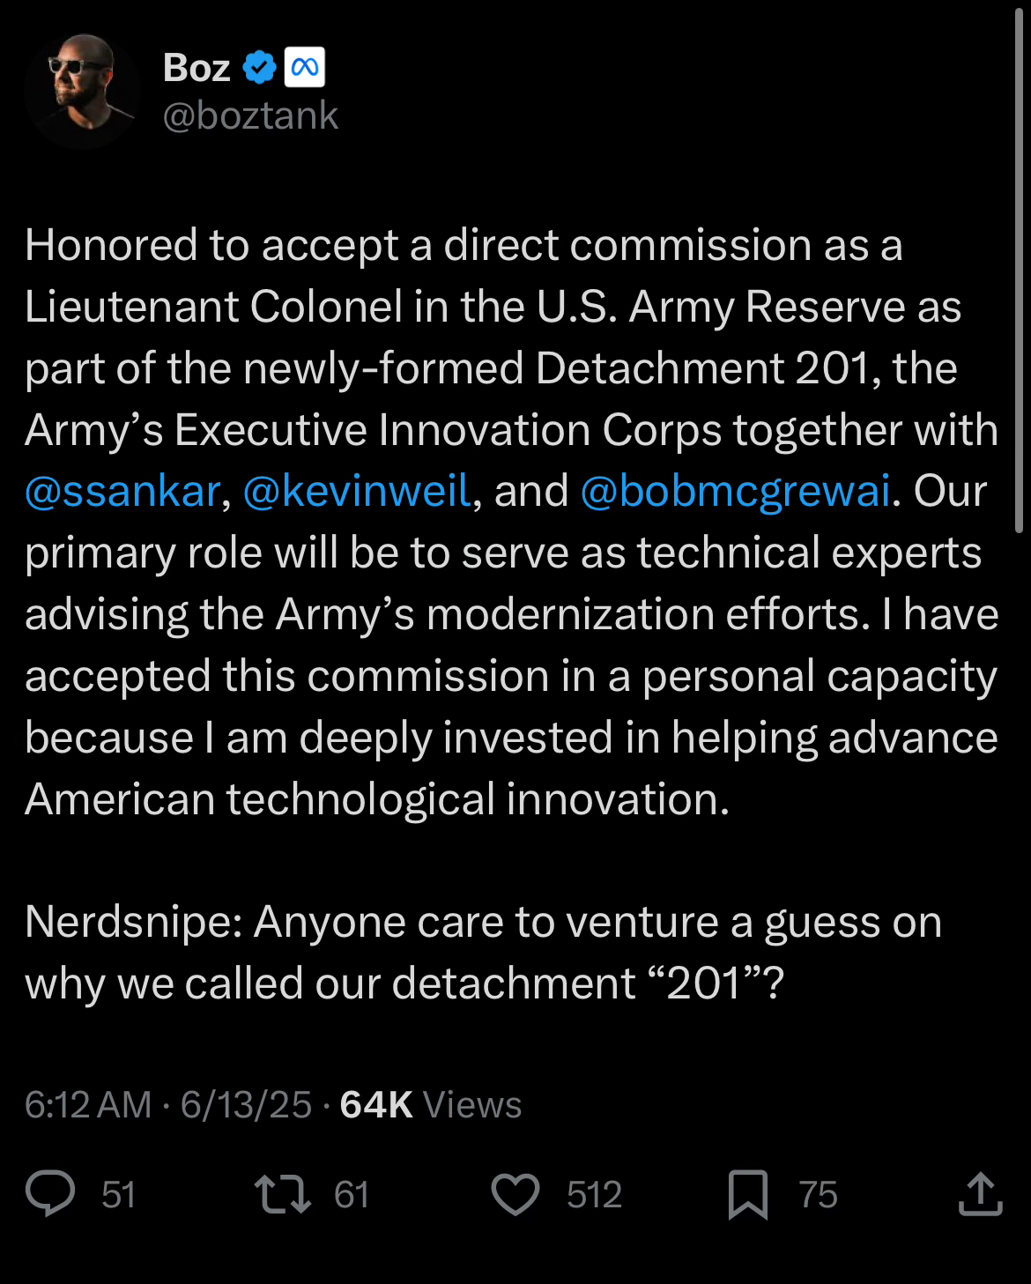Open the 64K Views count
Image resolution: width=1031 pixels, height=1284 pixels.
tap(431, 1104)
